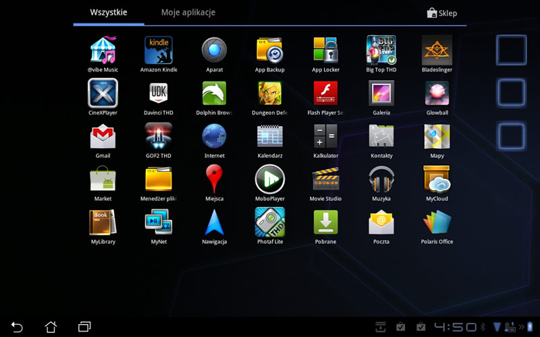540x337 pixels.
Task: Switch to the Wszystkie tab
Action: click(x=109, y=13)
